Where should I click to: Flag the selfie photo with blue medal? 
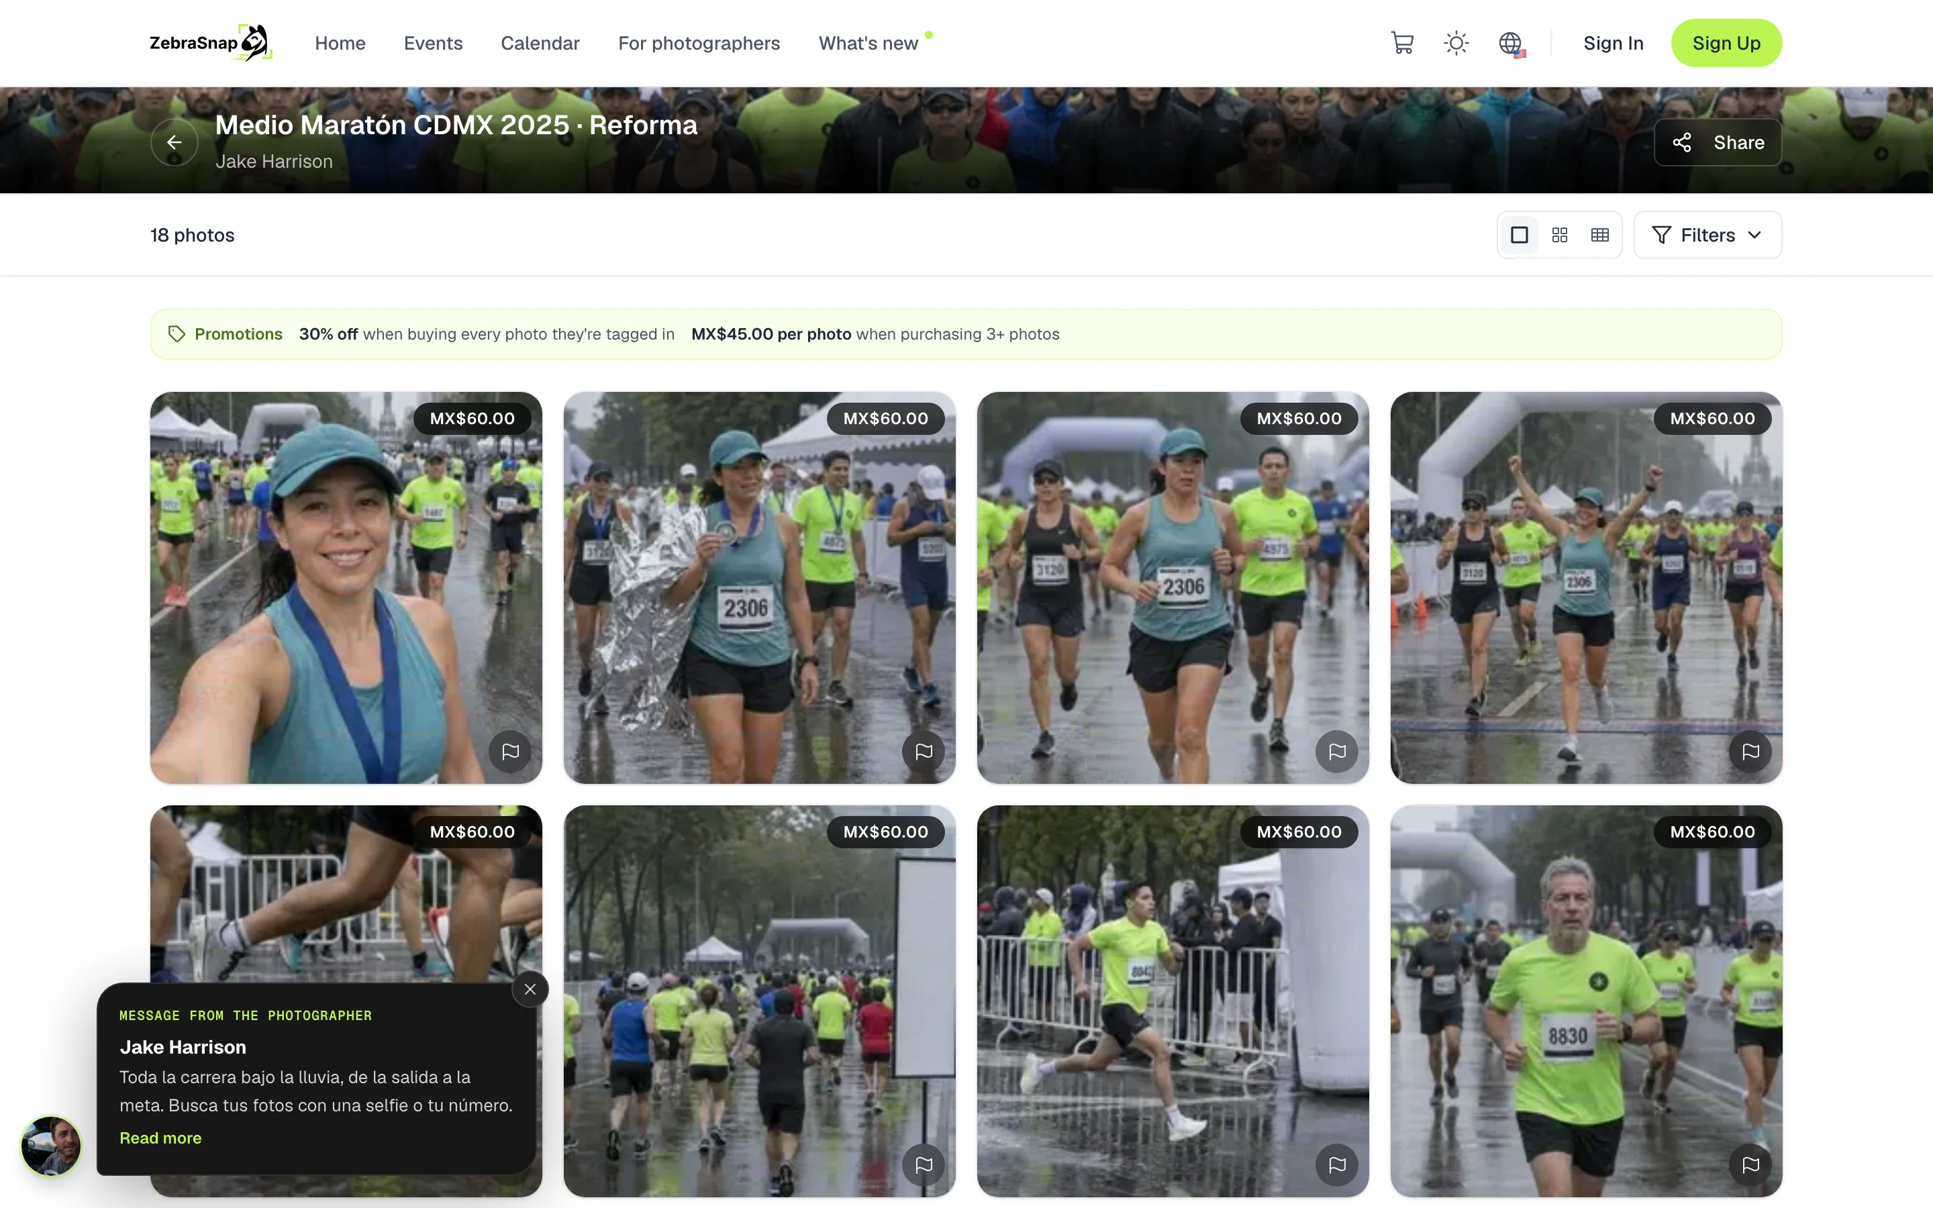point(510,751)
